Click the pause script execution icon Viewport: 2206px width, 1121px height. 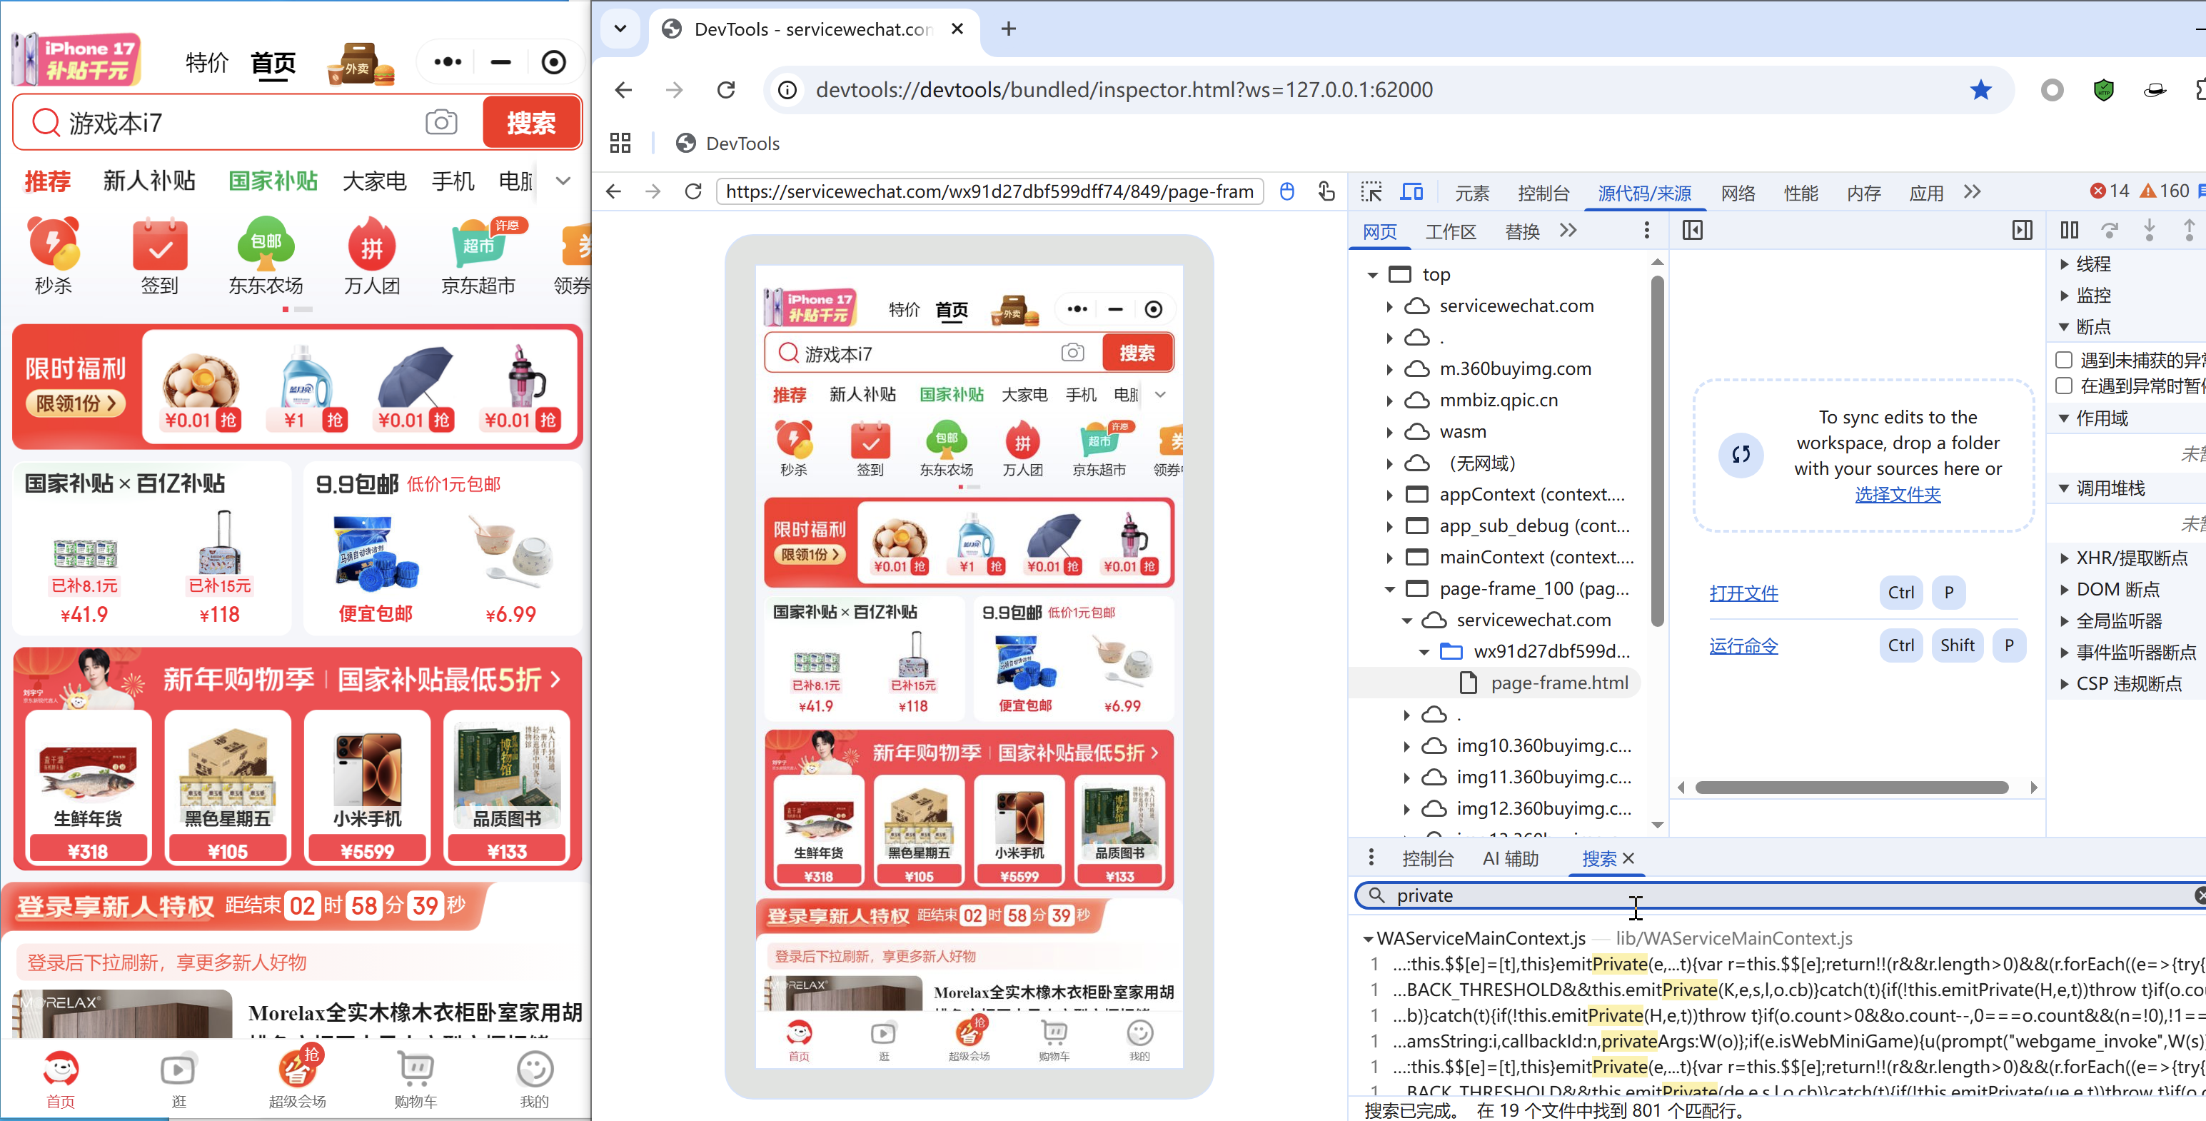coord(2069,229)
